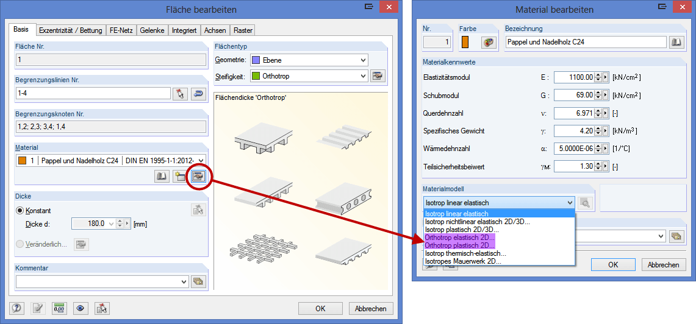
Task: Choose Isotrop linear elastisch in list
Action: click(x=499, y=214)
